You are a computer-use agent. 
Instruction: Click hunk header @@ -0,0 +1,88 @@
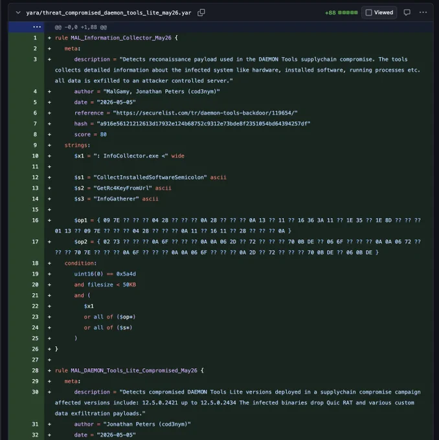81,27
